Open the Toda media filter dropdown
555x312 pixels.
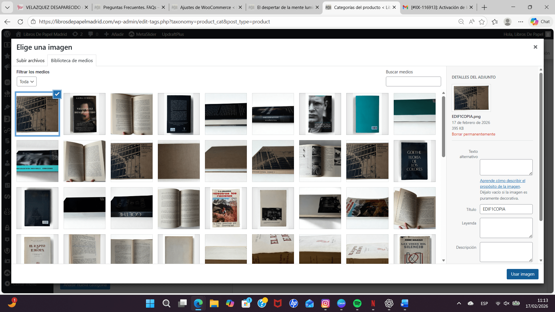click(27, 81)
